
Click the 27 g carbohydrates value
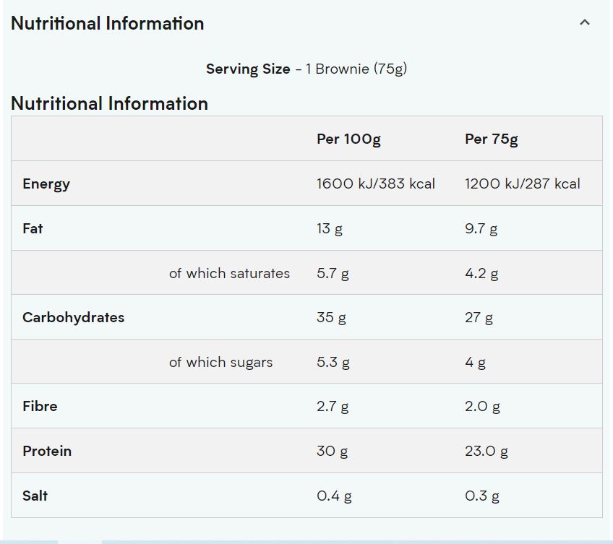[x=479, y=317]
